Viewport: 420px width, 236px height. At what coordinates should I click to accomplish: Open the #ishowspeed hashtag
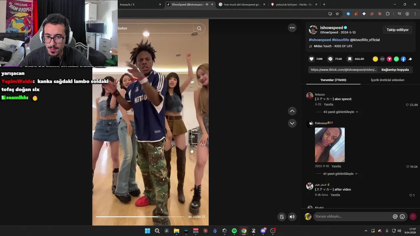pos(320,40)
